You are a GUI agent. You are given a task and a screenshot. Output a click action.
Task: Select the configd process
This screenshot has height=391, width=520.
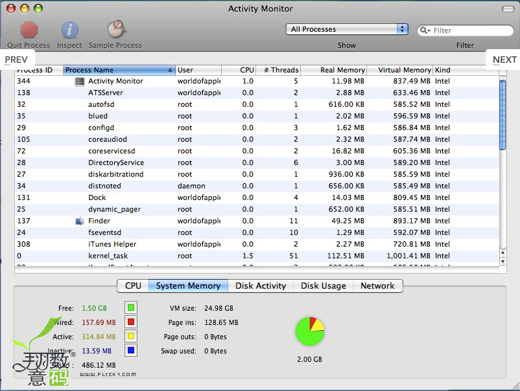257,128
